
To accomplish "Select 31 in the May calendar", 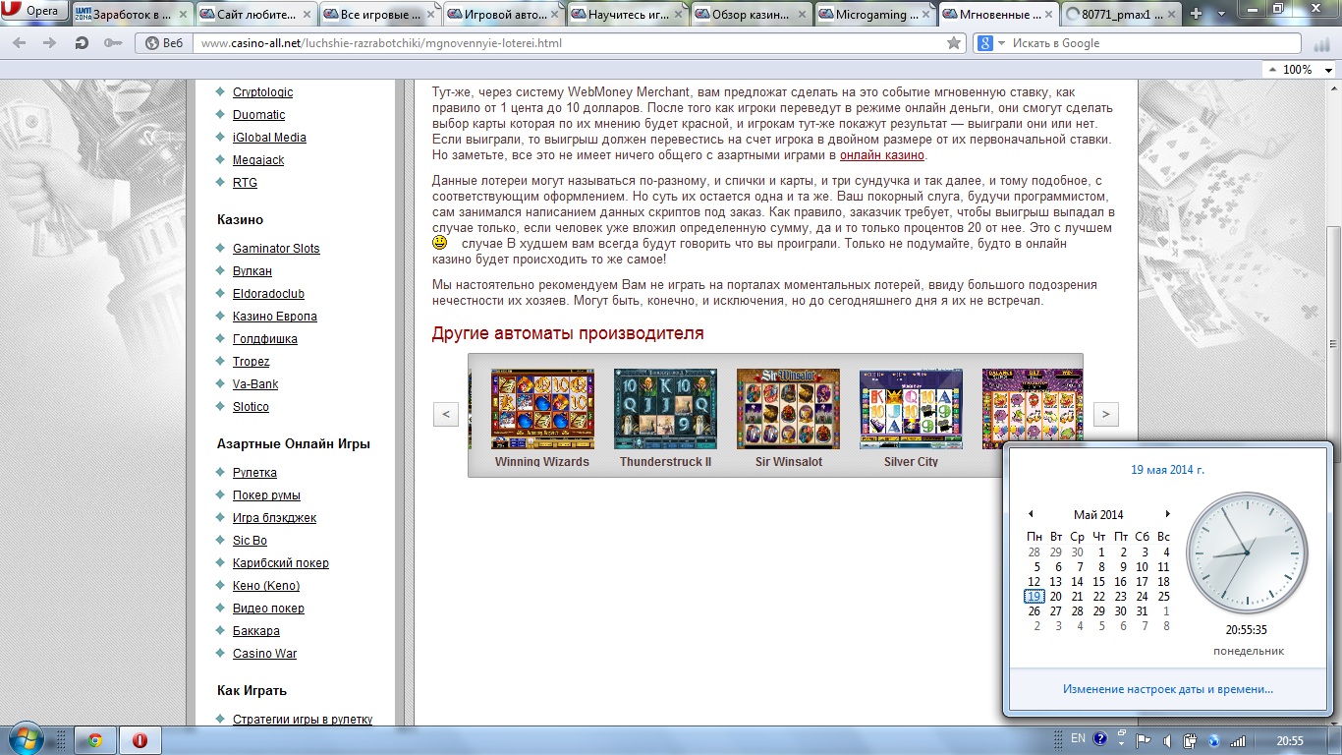I will [1142, 611].
